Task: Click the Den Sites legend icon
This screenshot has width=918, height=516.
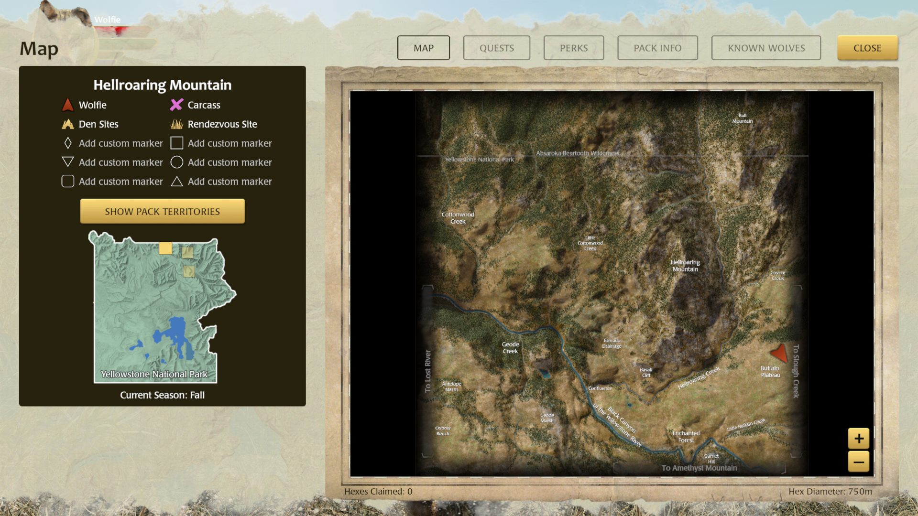Action: coord(68,124)
